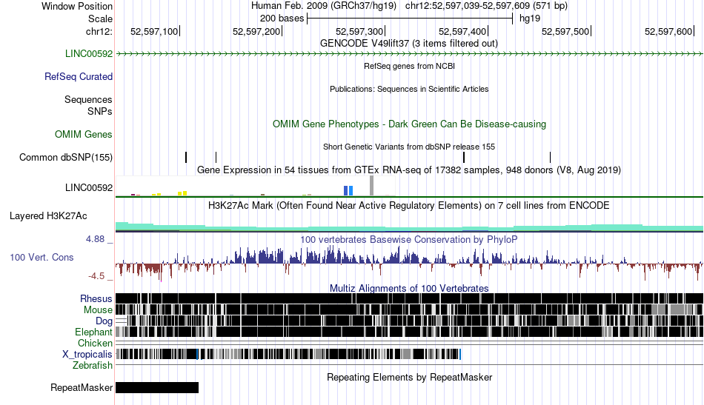Click the LINC00592 green intron arrow line

click(x=409, y=54)
